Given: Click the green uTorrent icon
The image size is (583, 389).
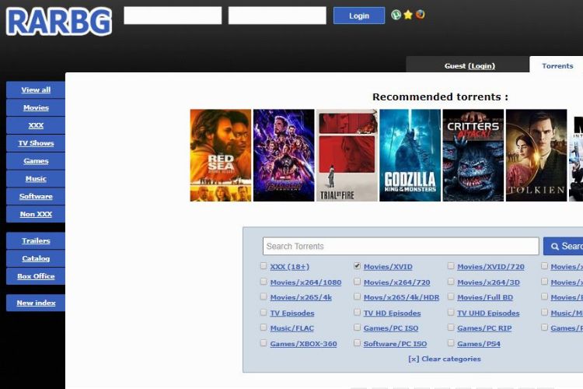Looking at the screenshot, I should click(x=396, y=15).
